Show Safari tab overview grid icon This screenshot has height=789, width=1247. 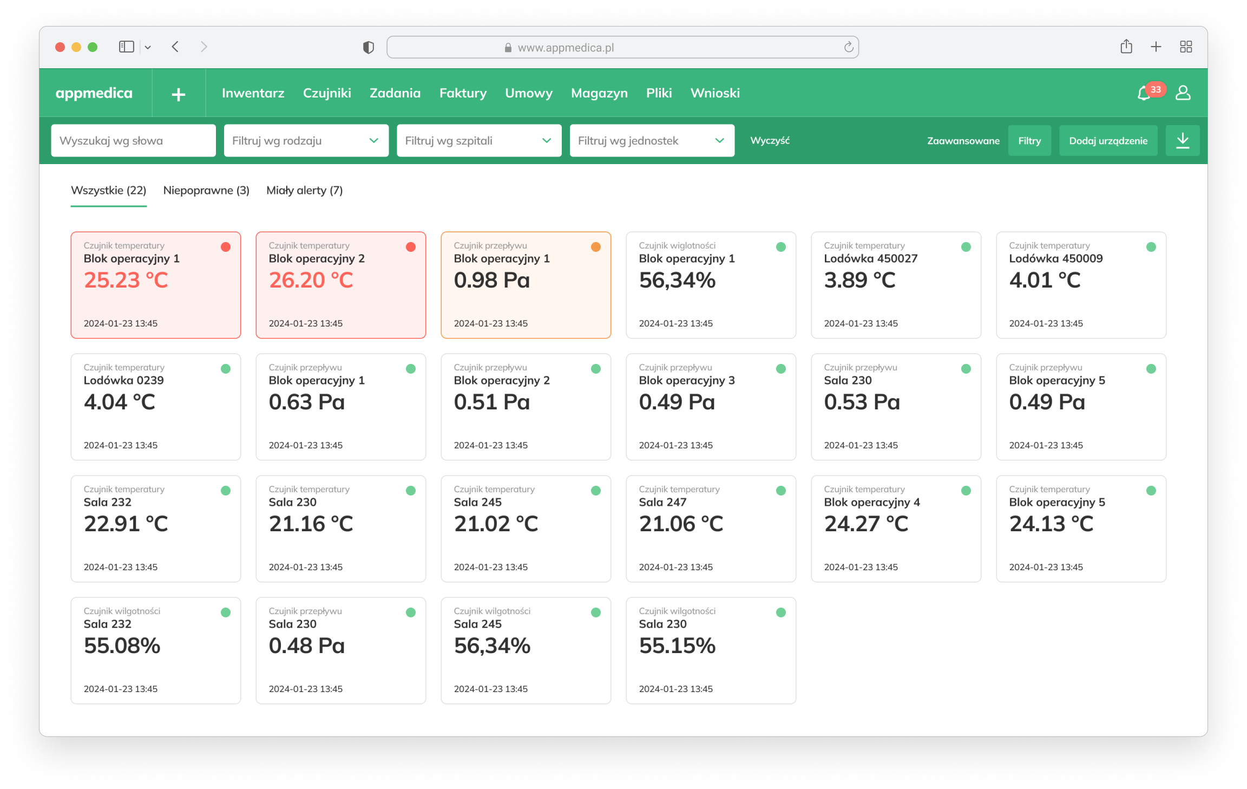[x=1186, y=47]
